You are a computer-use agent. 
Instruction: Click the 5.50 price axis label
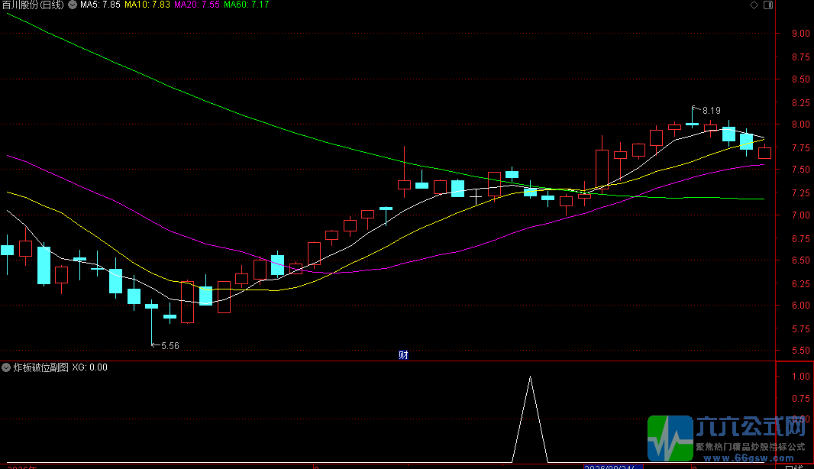point(801,351)
